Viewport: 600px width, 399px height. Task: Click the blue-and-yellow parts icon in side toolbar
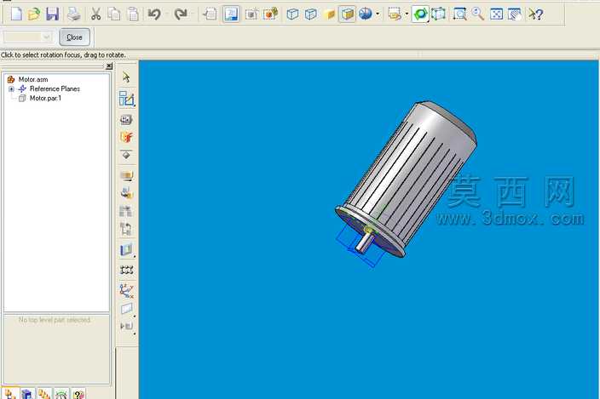126,194
